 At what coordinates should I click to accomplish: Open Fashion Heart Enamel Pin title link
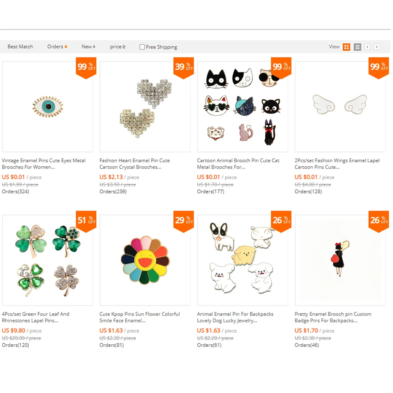134,163
